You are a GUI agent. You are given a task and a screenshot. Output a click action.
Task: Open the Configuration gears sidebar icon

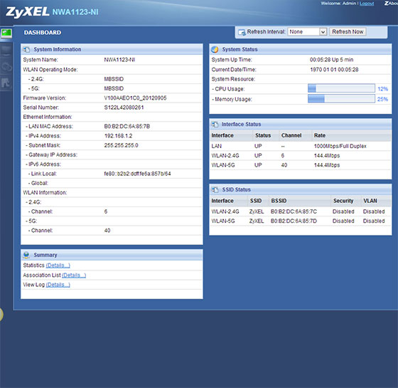pyautogui.click(x=6, y=67)
